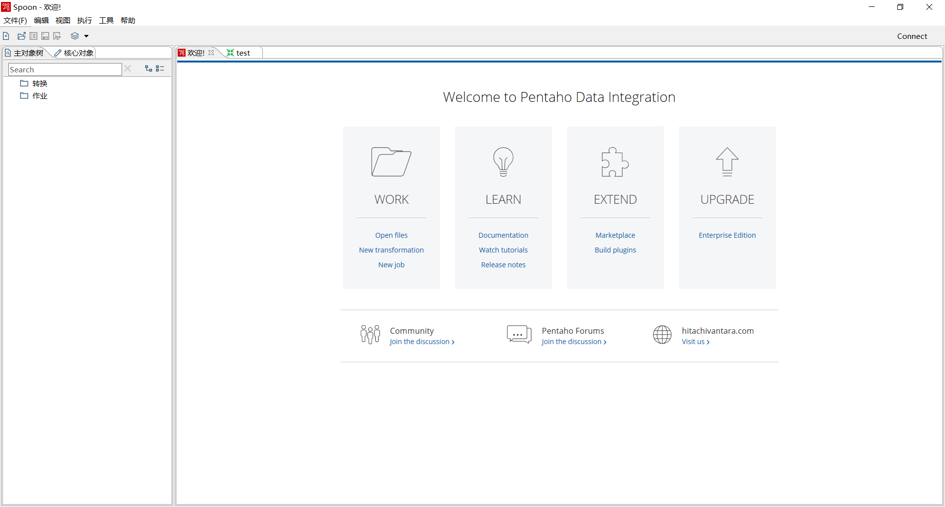Click the Save file toolbar icon
This screenshot has width=945, height=507.
pos(45,36)
